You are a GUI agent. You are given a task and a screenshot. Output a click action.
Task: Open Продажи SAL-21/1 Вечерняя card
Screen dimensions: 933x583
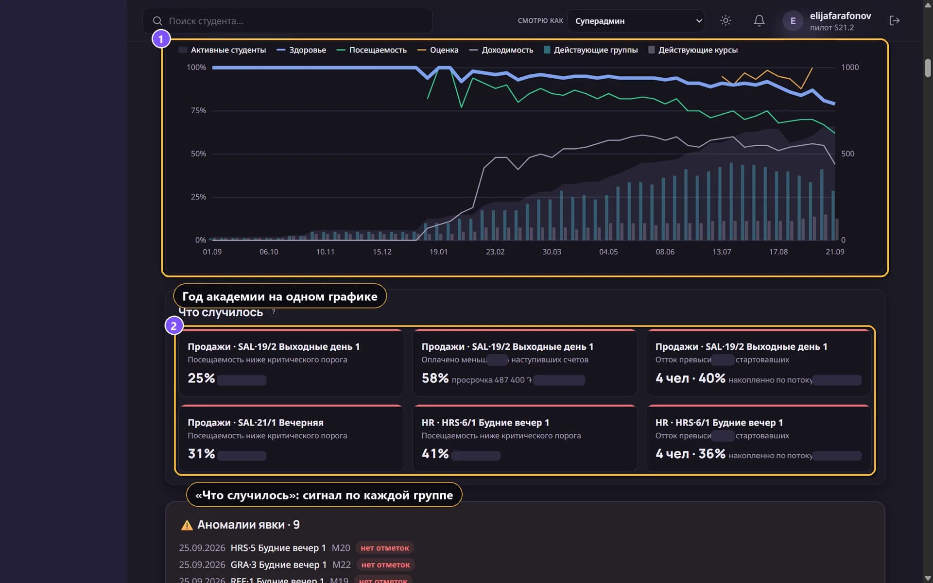coord(291,438)
